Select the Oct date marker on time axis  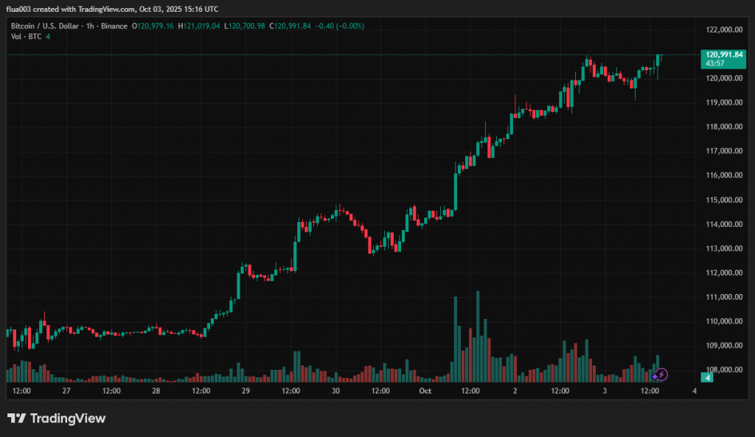click(x=425, y=391)
